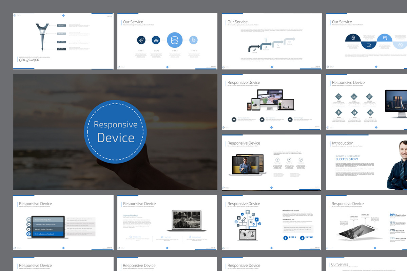The width and height of the screenshot is (407, 271).
Task: Click the blue diamond marker at the bottom of the STEP slide
Action: [x=167, y=67]
